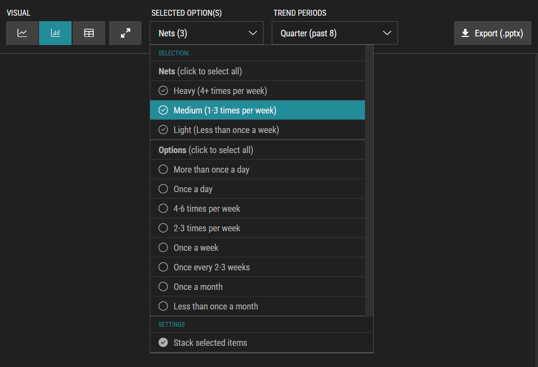
Task: Click the download icon on Export button
Action: [x=465, y=33]
